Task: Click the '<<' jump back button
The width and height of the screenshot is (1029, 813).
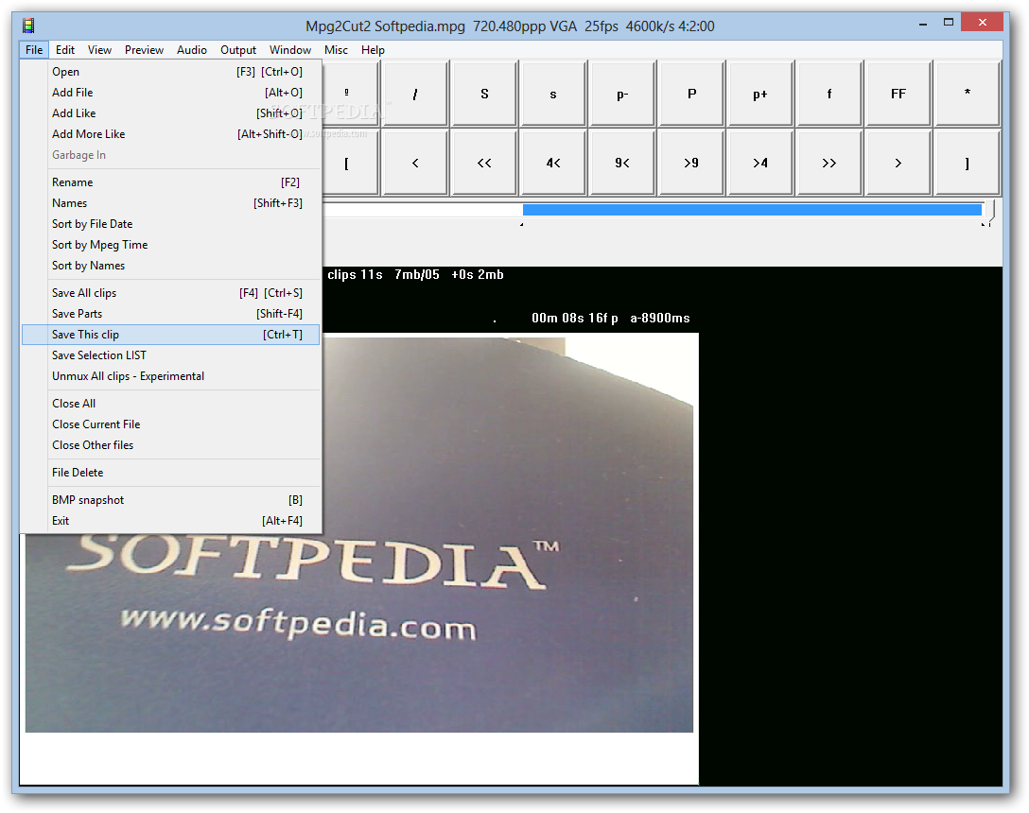Action: 484,163
